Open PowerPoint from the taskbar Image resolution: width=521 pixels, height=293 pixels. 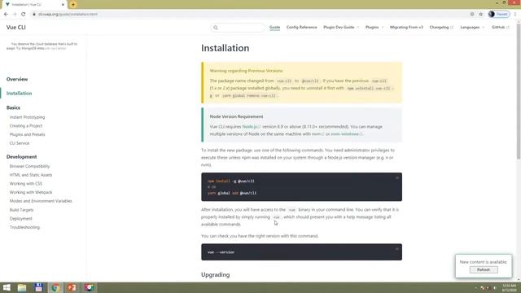(x=72, y=287)
